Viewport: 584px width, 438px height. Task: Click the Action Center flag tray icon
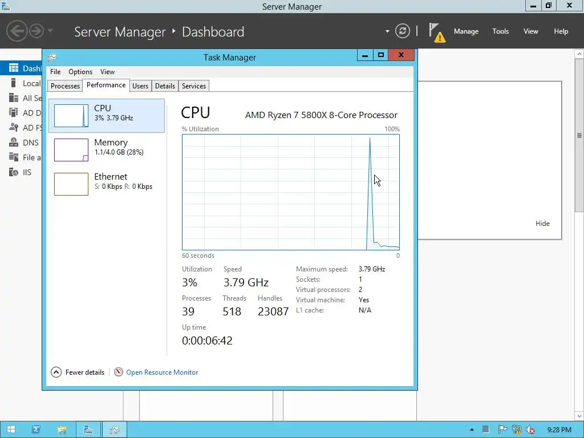tap(502, 430)
